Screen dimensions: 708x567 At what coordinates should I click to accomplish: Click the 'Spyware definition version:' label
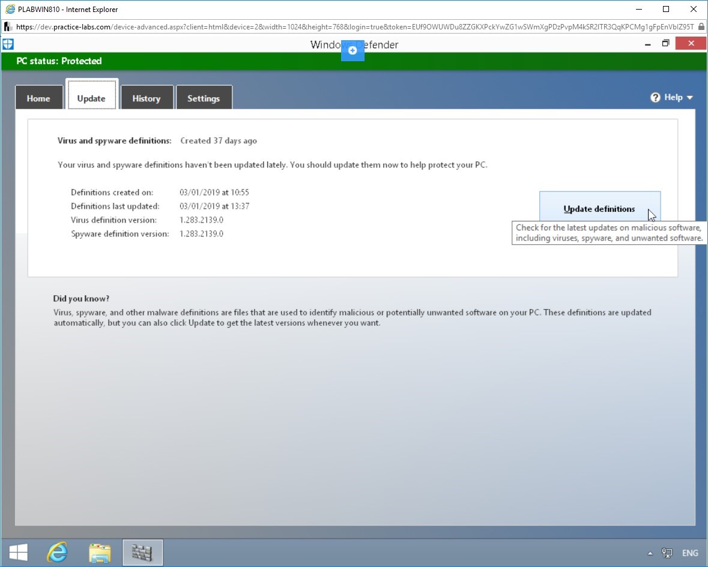(x=120, y=233)
